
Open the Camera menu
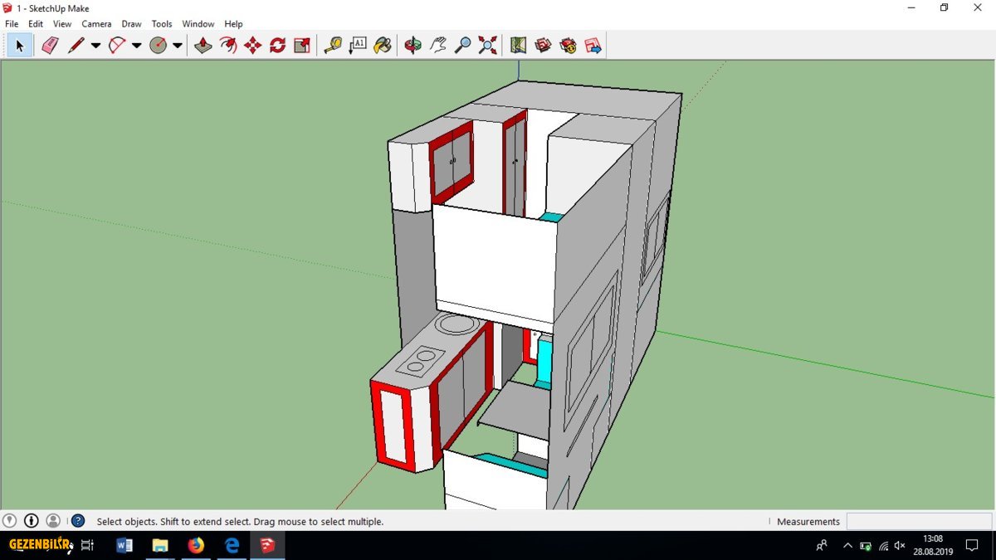(x=96, y=24)
